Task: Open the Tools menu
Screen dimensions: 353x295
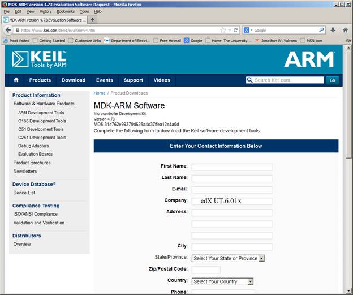Action: pyautogui.click(x=84, y=11)
